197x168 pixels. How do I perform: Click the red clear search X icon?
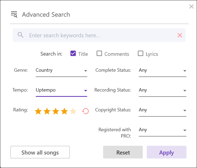(x=180, y=35)
